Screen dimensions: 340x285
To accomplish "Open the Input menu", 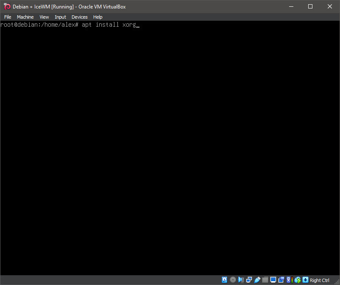I will [x=60, y=17].
